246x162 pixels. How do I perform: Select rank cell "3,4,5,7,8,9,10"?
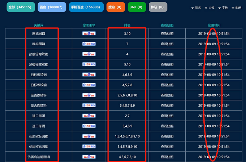point(127,147)
